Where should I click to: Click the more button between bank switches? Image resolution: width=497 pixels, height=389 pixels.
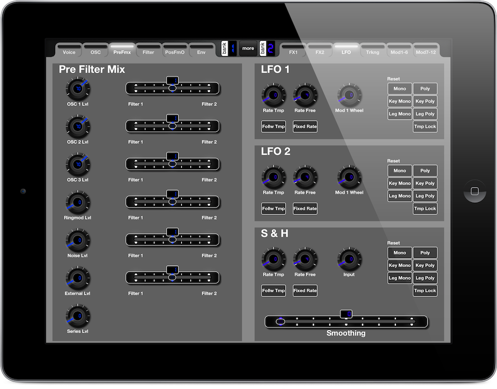coord(248,49)
